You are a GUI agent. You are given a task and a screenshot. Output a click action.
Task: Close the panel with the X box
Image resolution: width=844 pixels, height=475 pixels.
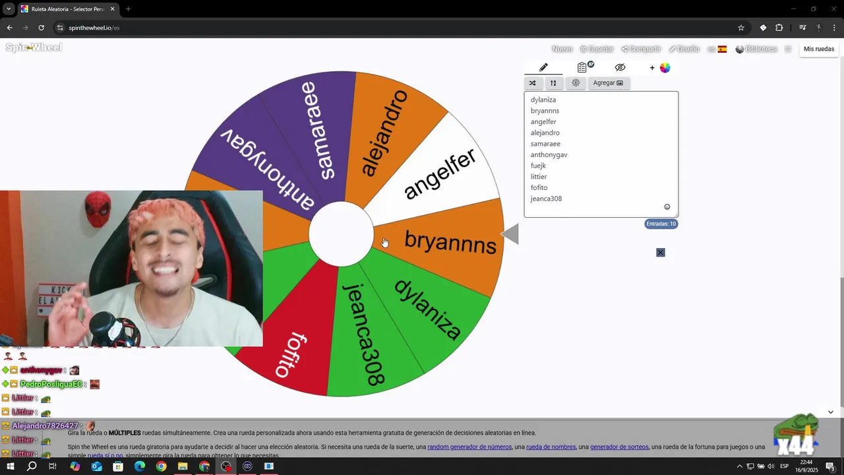[661, 253]
